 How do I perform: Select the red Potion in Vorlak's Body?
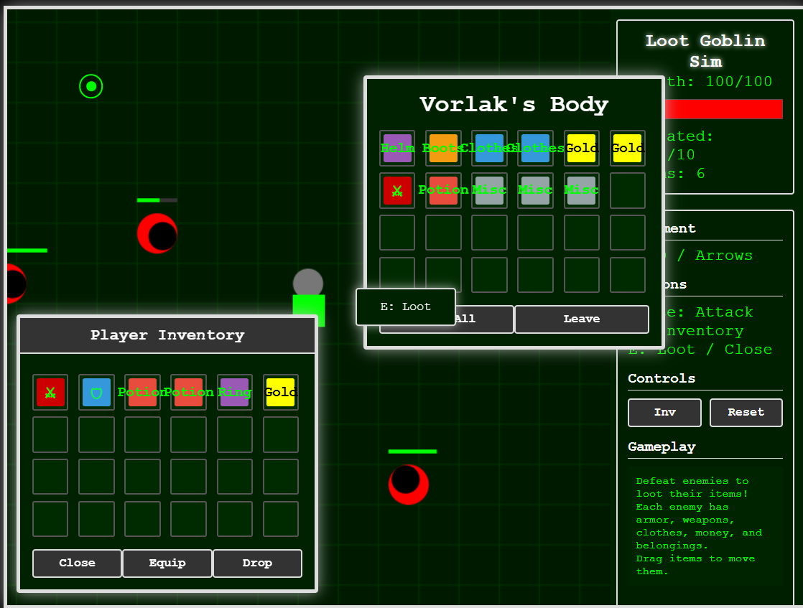tap(443, 190)
